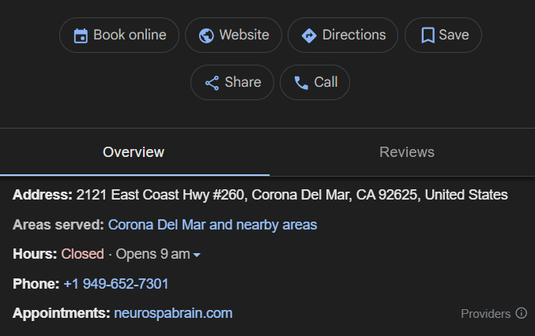Click the Share network icon
Viewport: 535px width, 336px height.
212,83
